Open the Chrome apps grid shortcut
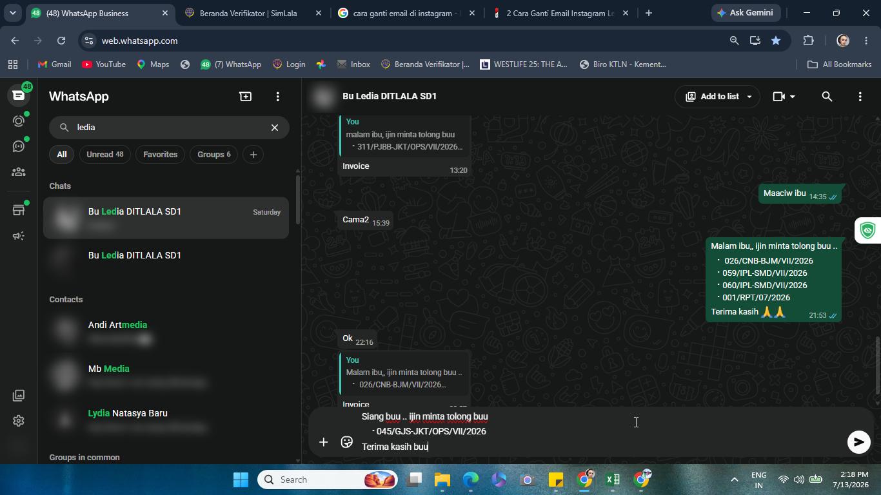 (x=13, y=64)
